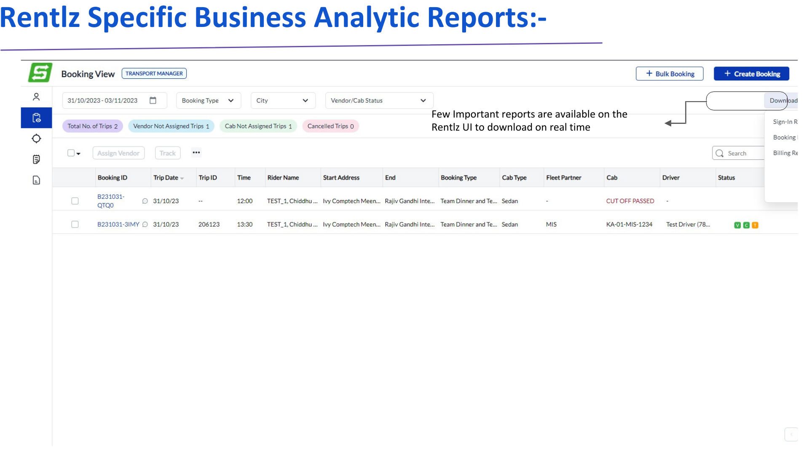Viewport: 809px width, 455px height.
Task: Open the booking view sidebar icon
Action: (x=36, y=118)
